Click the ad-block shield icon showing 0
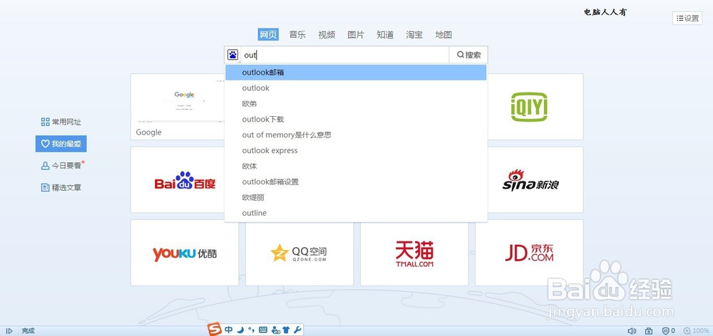The image size is (713, 336). click(x=669, y=331)
